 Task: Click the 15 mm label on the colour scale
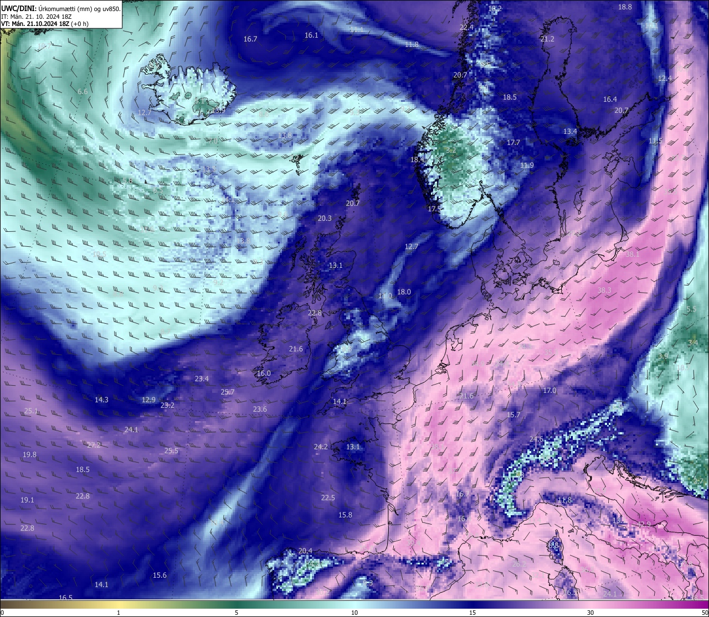pos(472,613)
